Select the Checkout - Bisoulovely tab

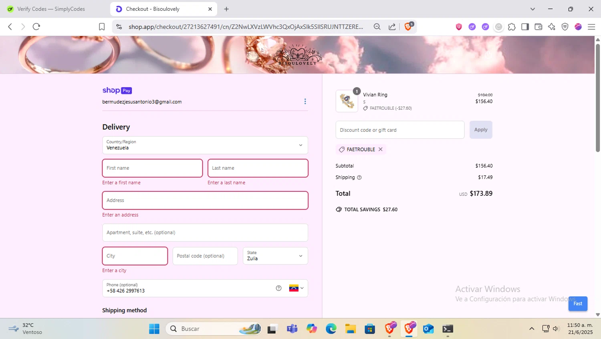click(163, 9)
